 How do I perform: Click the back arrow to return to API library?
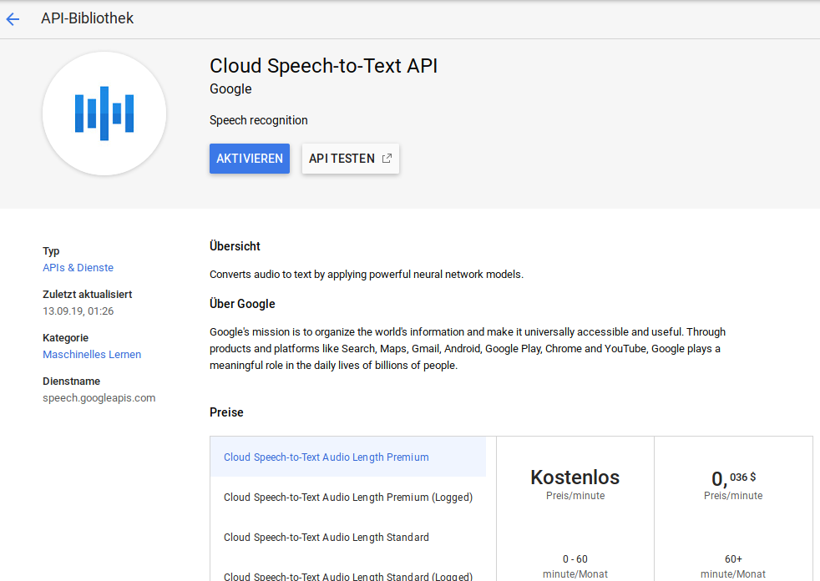click(13, 18)
